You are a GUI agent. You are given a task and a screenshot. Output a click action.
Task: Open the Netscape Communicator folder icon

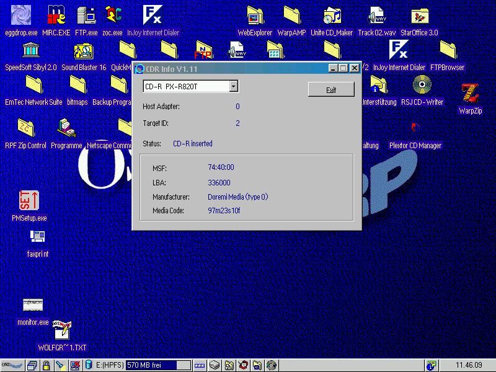(125, 127)
